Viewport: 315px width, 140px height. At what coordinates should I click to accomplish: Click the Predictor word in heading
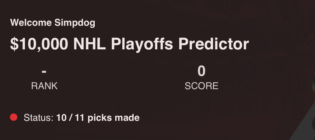click(x=214, y=44)
